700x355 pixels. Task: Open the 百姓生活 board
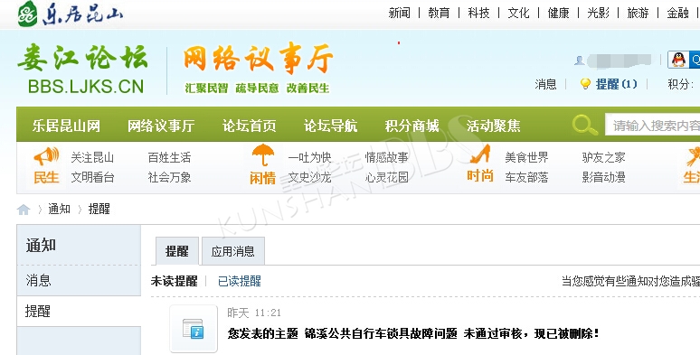(x=169, y=157)
